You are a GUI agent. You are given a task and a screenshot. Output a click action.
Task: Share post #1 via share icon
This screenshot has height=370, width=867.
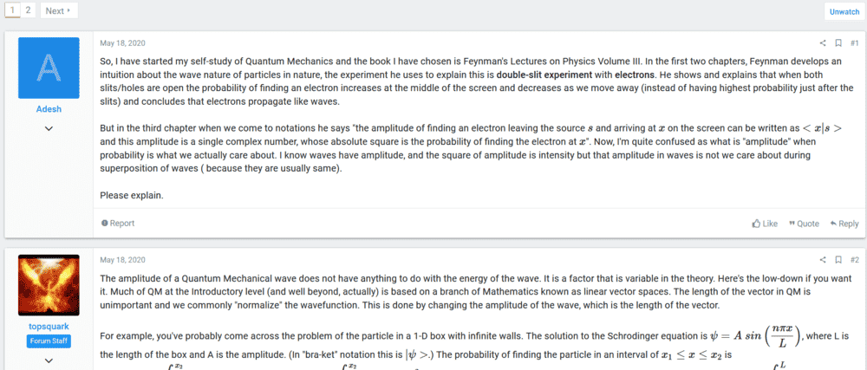click(823, 42)
